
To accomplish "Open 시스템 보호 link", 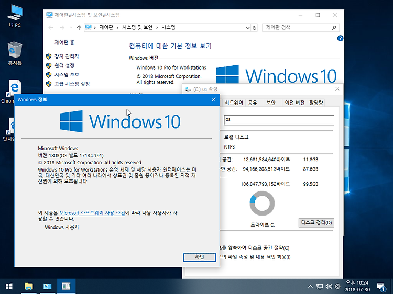I will 67,75.
